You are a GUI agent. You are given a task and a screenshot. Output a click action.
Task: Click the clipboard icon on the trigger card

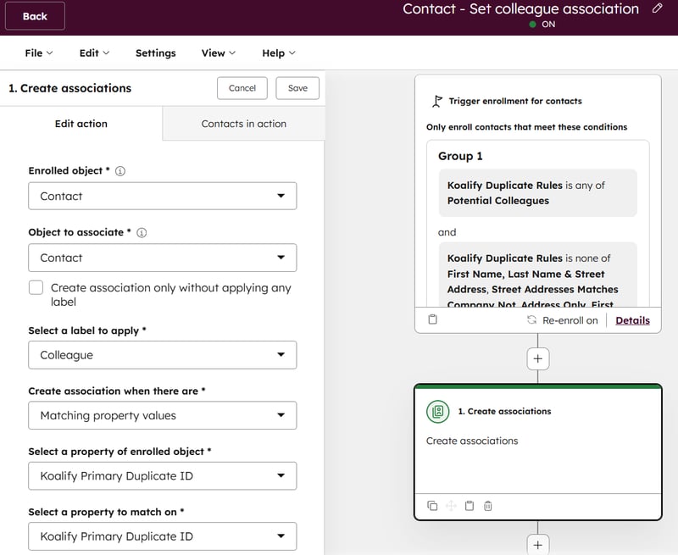point(433,319)
